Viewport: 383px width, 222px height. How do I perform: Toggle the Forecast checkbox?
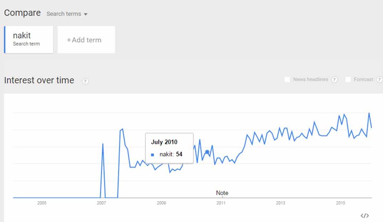tap(348, 80)
